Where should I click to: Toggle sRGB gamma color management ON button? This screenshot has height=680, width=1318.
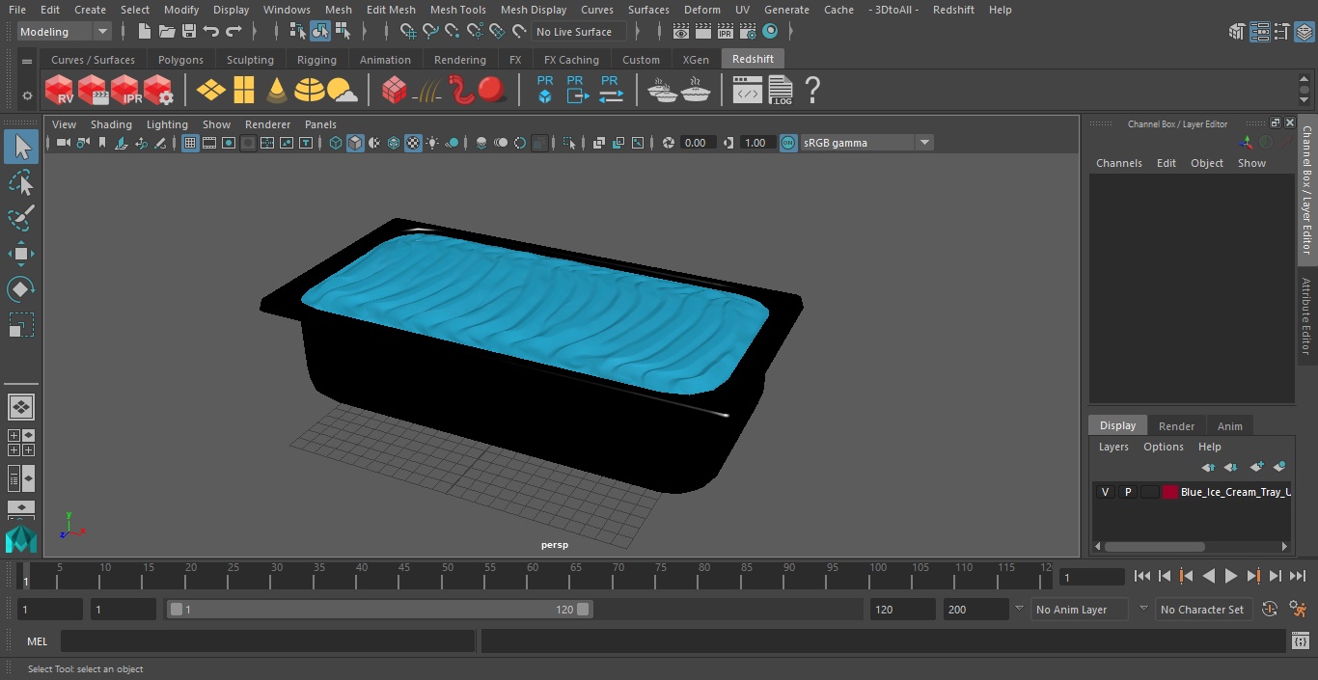point(788,143)
